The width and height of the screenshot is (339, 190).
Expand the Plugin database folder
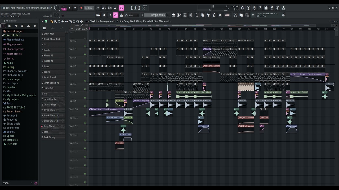(x=15, y=40)
